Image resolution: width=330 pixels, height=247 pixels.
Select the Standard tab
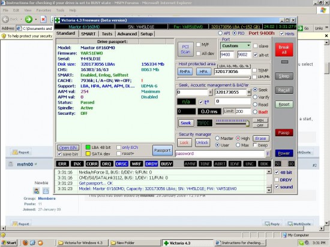coord(65,33)
